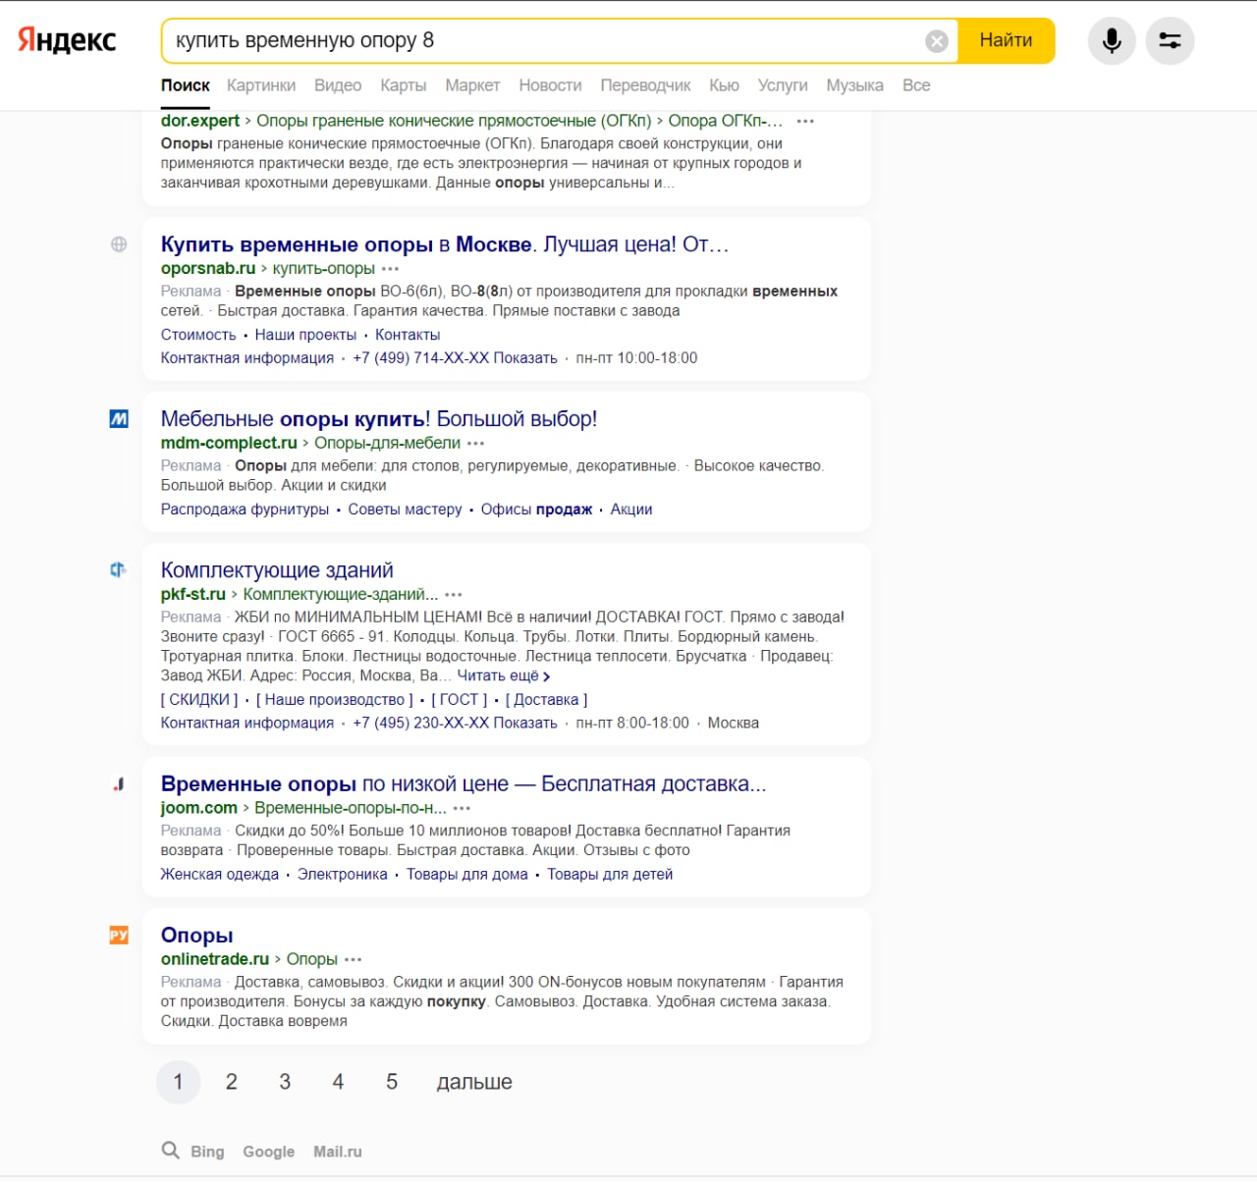Open 'Купить временные опоры в Москве' result

[445, 244]
